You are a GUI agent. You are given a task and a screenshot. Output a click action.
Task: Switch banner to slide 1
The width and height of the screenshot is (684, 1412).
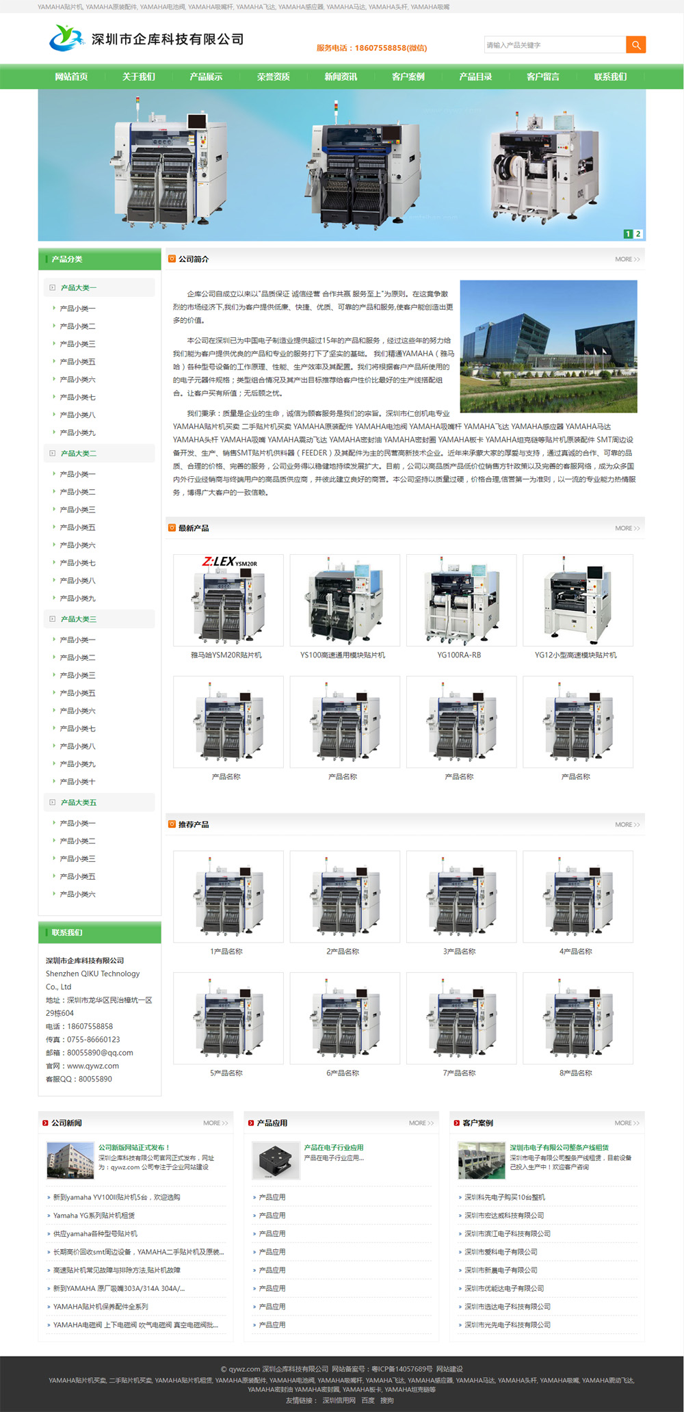[628, 234]
